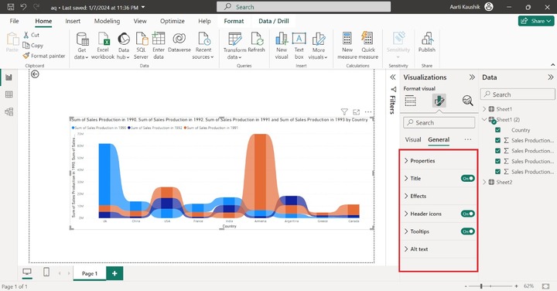This screenshot has width=557, height=291.
Task: Toggle the Tooltips switch
Action: [x=468, y=231]
